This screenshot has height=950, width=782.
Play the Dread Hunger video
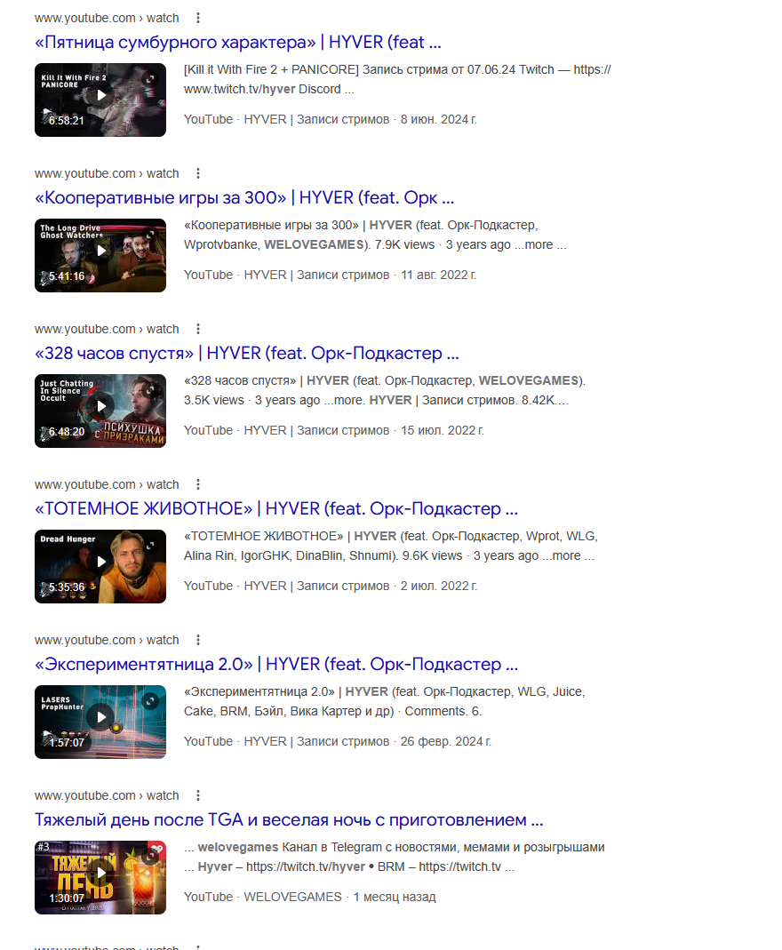pyautogui.click(x=101, y=562)
